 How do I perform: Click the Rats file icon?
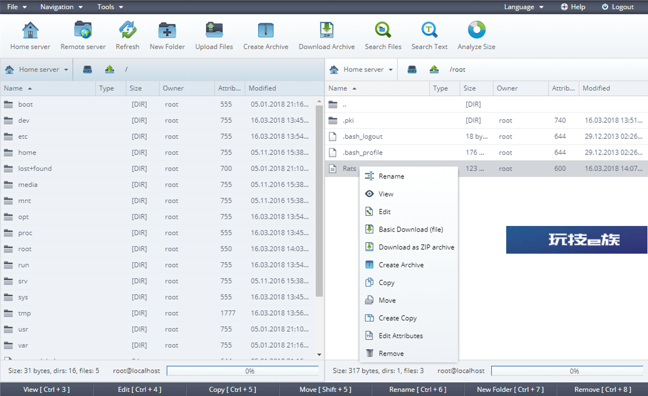click(333, 169)
